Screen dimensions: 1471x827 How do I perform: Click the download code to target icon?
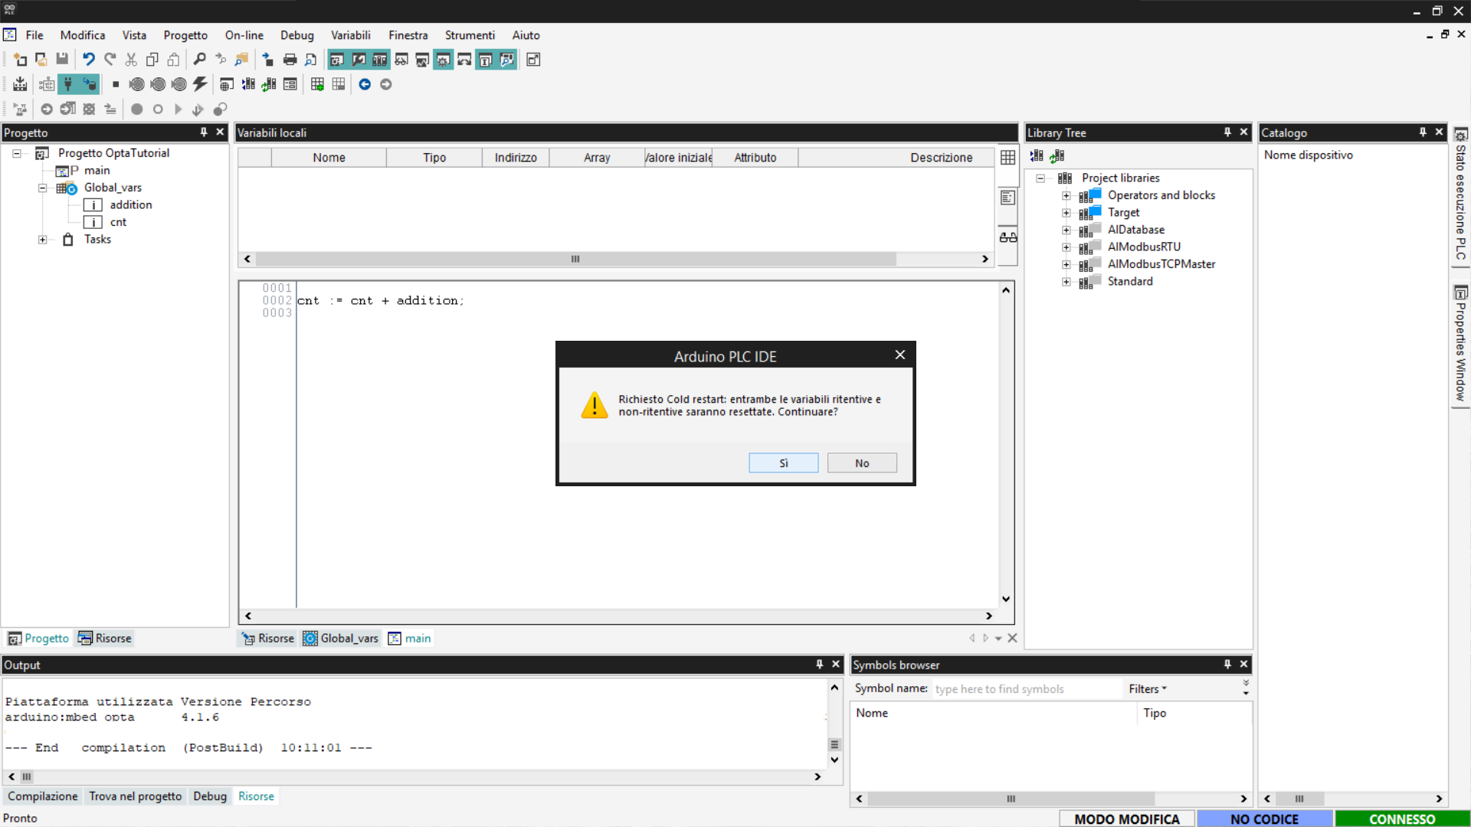[20, 84]
